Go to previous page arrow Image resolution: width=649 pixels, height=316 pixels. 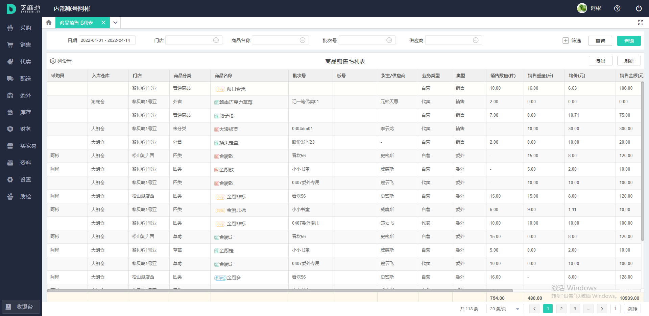click(x=534, y=309)
